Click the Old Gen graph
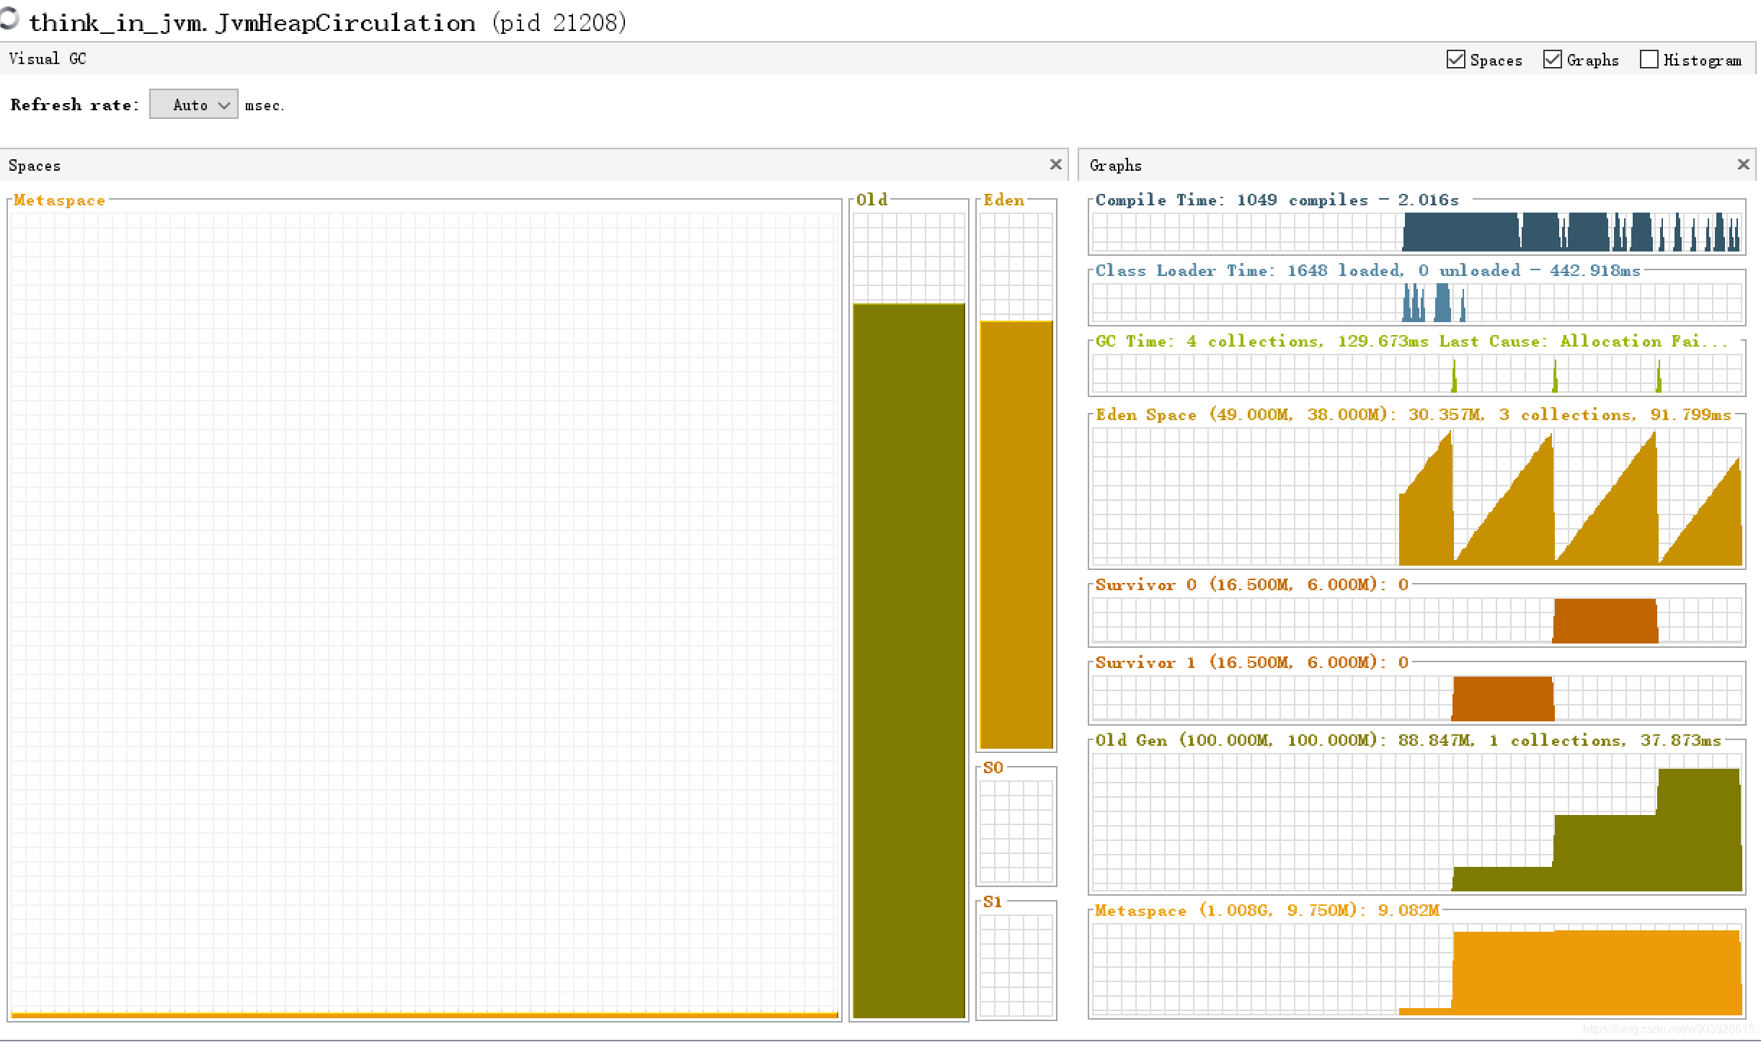The width and height of the screenshot is (1761, 1042). point(1417,822)
